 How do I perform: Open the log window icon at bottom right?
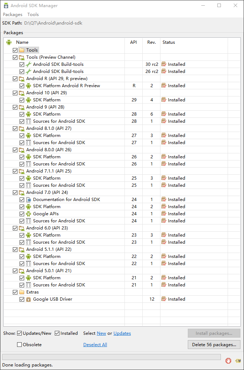[x=238, y=360]
